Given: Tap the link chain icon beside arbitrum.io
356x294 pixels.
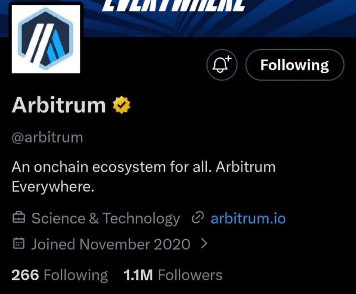Looking at the screenshot, I should [197, 218].
